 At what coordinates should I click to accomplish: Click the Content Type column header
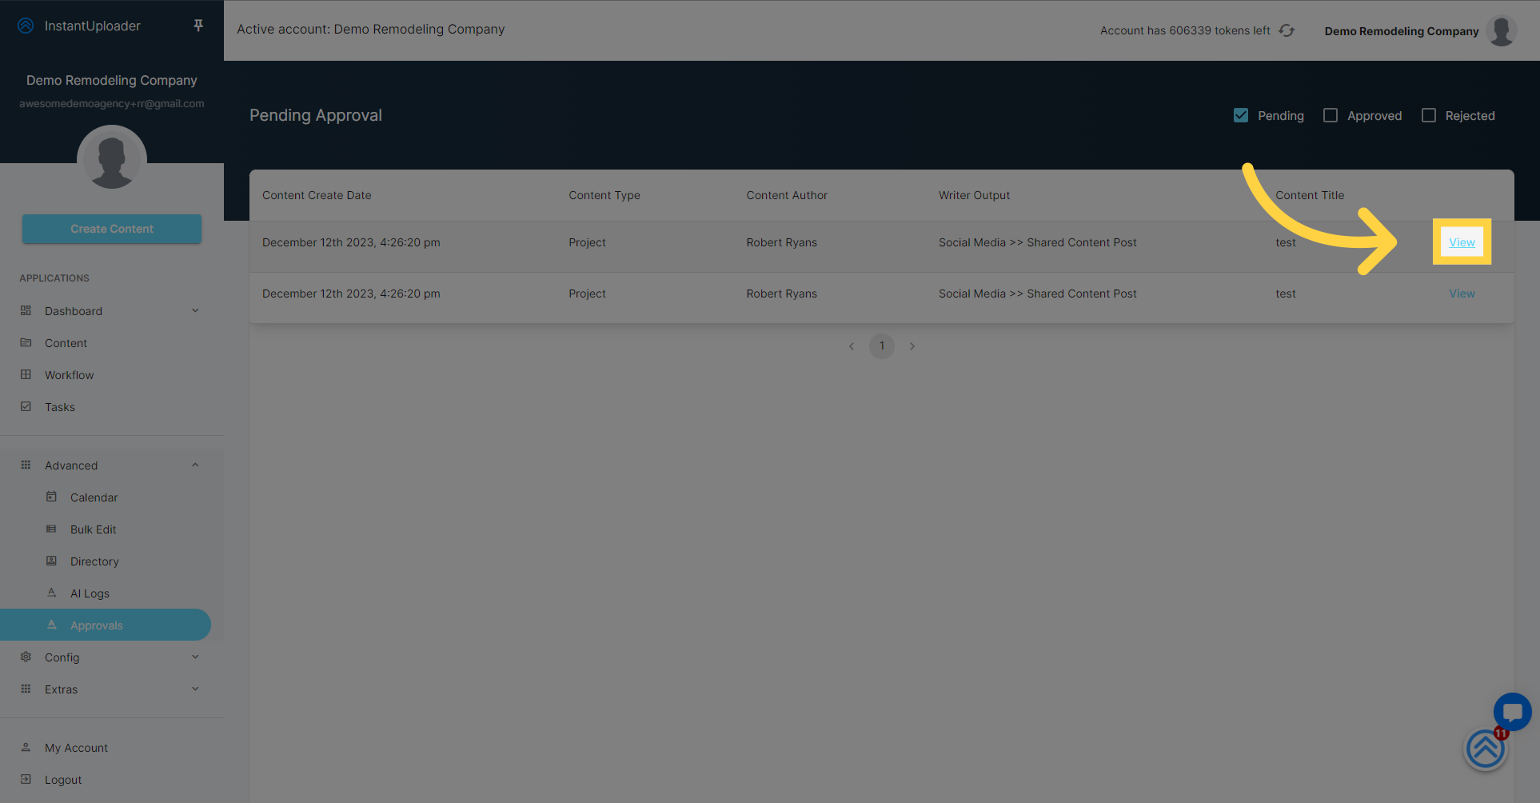click(604, 195)
